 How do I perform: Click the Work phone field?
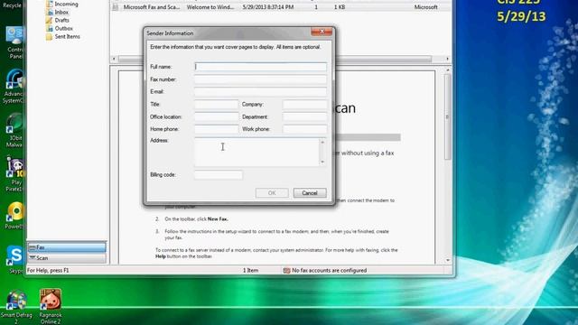[x=304, y=129]
